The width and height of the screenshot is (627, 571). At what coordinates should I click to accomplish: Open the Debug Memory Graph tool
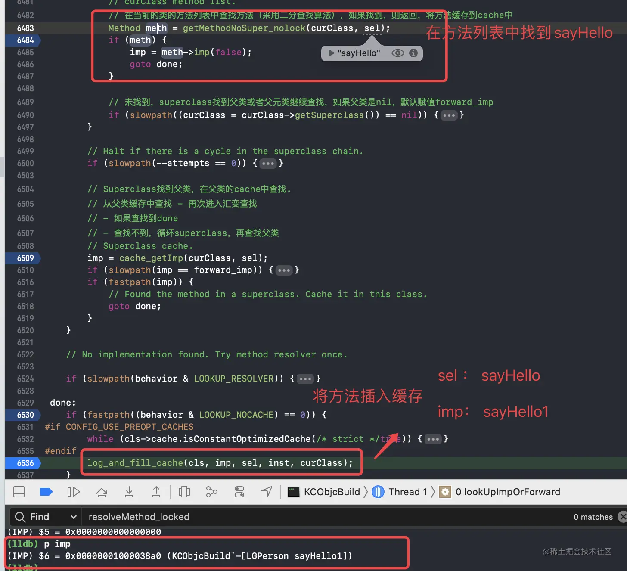pos(211,492)
